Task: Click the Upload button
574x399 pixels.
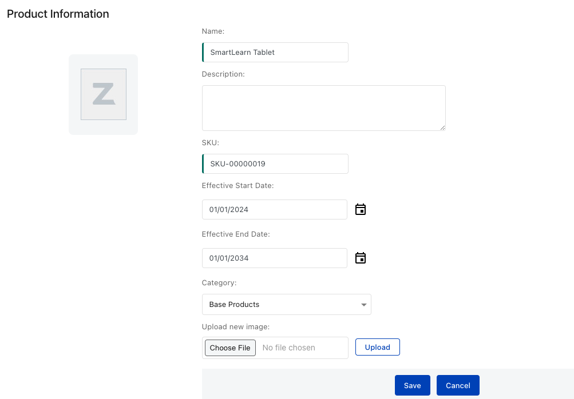Action: click(x=377, y=347)
